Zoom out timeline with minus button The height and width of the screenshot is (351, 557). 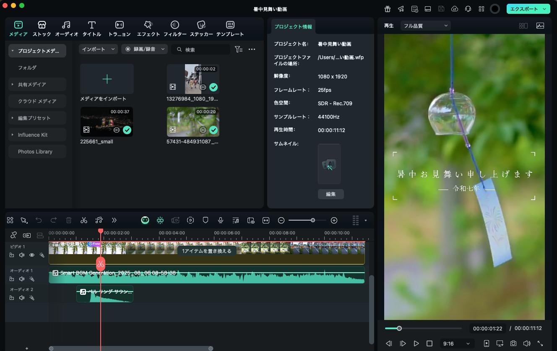coord(281,220)
